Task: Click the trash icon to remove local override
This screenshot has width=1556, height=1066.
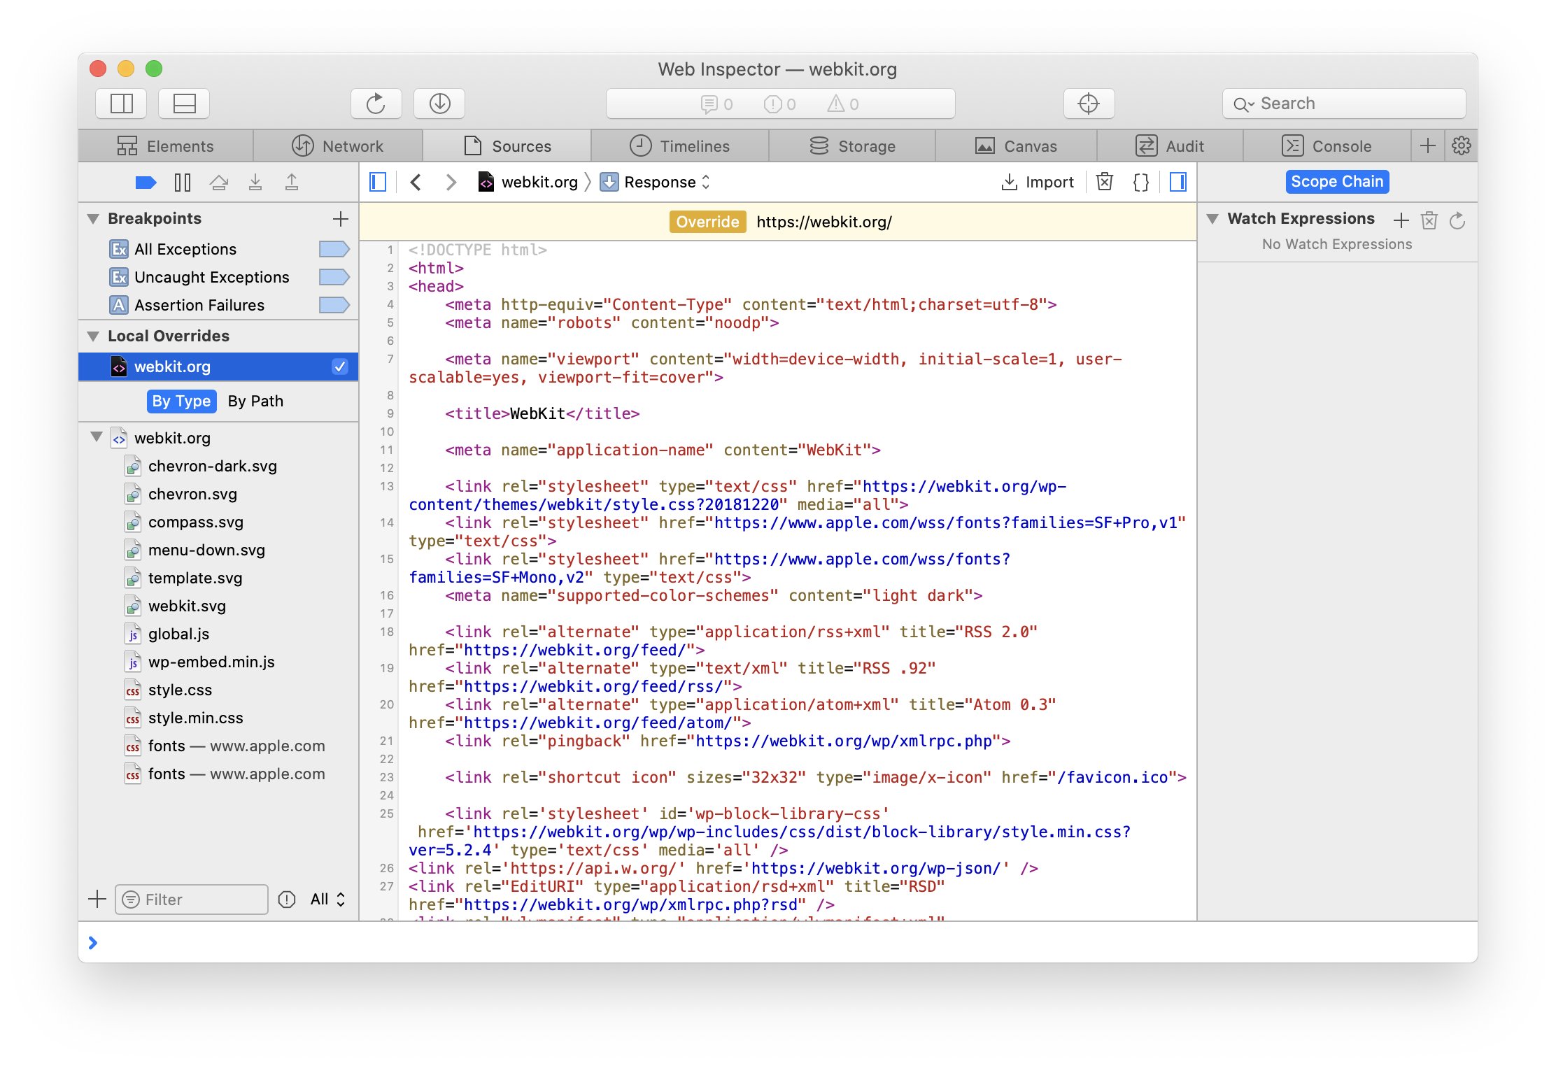Action: tap(1105, 182)
